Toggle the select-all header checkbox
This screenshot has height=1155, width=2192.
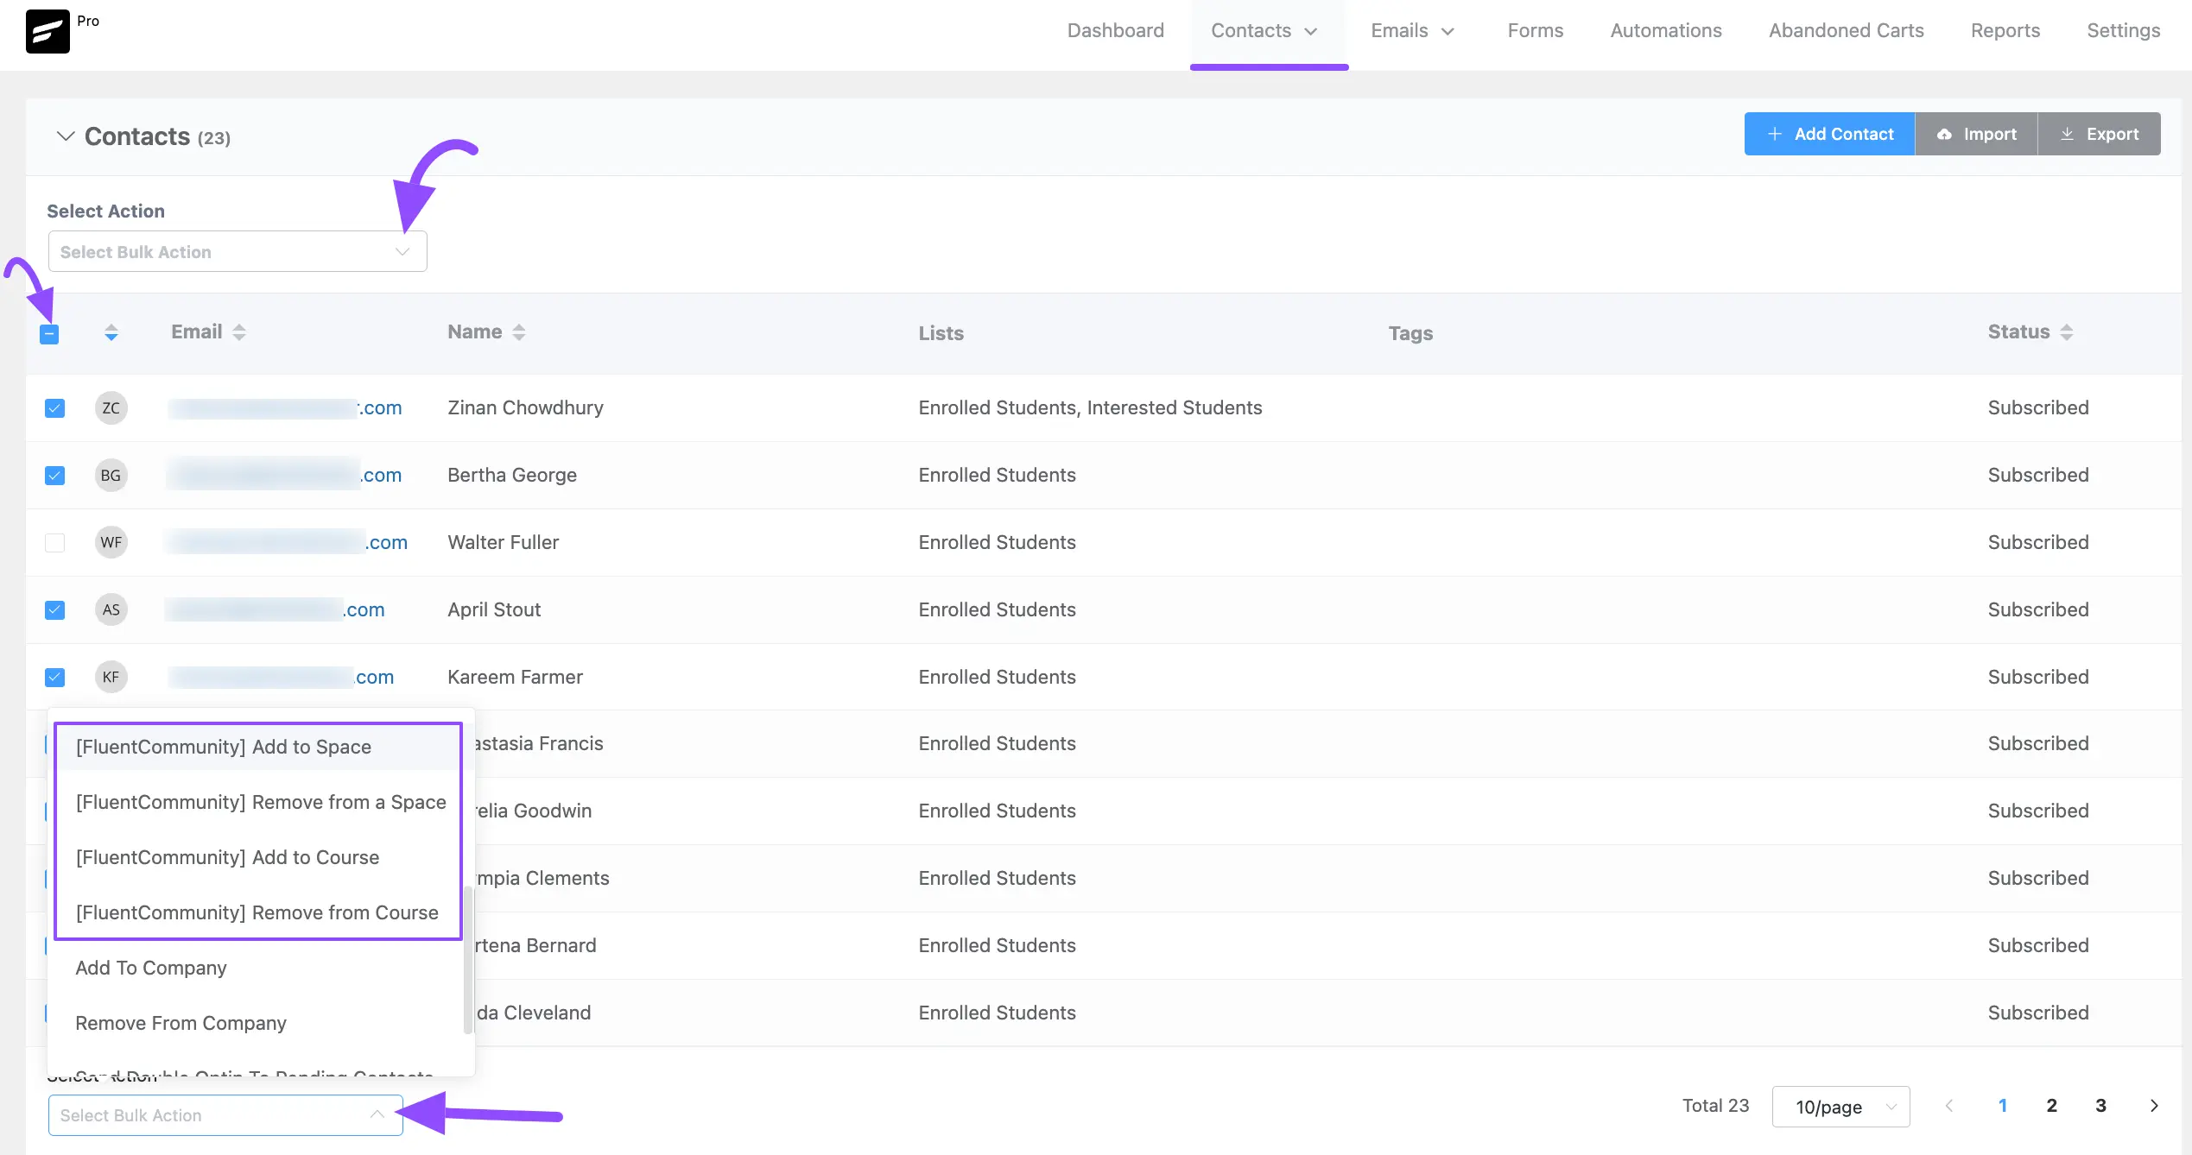coord(49,334)
